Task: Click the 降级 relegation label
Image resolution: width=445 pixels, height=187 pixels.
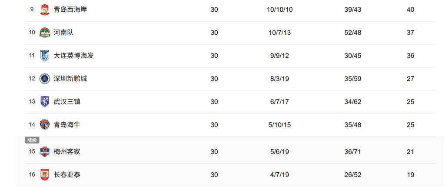Action: [x=32, y=140]
